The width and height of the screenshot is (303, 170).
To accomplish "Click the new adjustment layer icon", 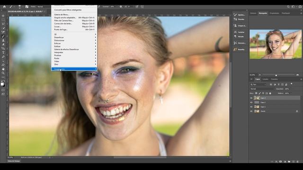I will (x=285, y=161).
